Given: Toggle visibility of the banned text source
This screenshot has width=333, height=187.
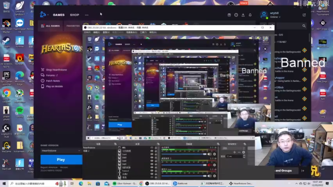Looking at the screenshot, I should click(x=152, y=171).
